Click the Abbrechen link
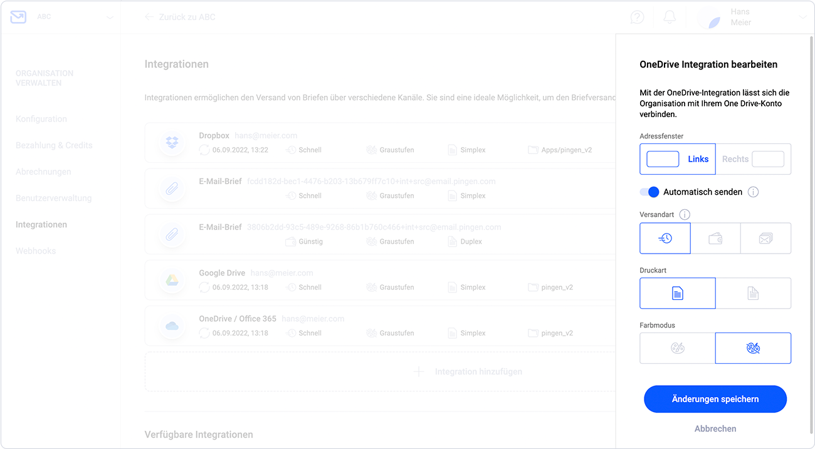Screen dimensions: 815x449 715,429
